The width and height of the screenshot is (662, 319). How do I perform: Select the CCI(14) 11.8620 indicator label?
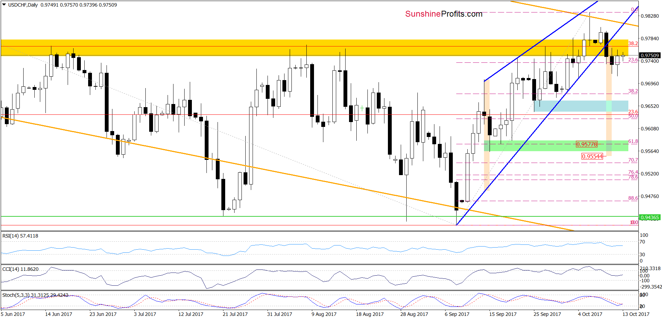(x=20, y=269)
